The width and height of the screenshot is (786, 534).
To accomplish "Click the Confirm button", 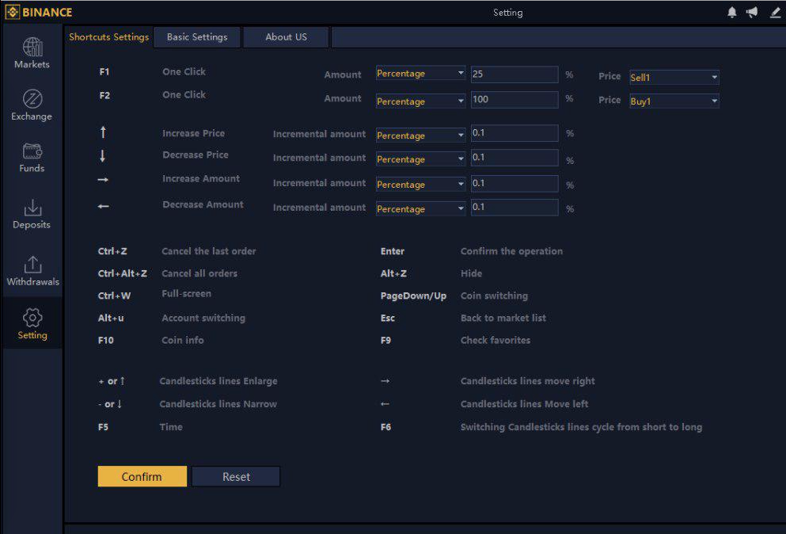I will [142, 476].
